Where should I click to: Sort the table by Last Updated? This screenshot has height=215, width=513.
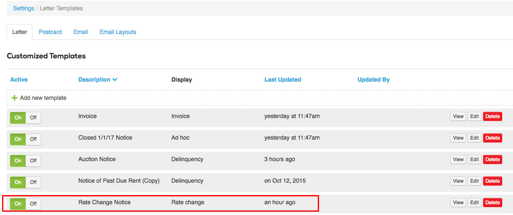coord(282,80)
